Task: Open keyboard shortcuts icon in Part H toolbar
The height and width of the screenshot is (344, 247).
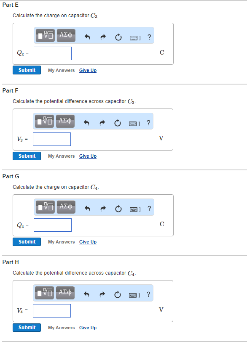Action: point(134,295)
